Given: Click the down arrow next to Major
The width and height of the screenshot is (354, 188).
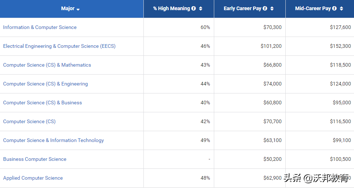Looking at the screenshot, I should pyautogui.click(x=78, y=9).
